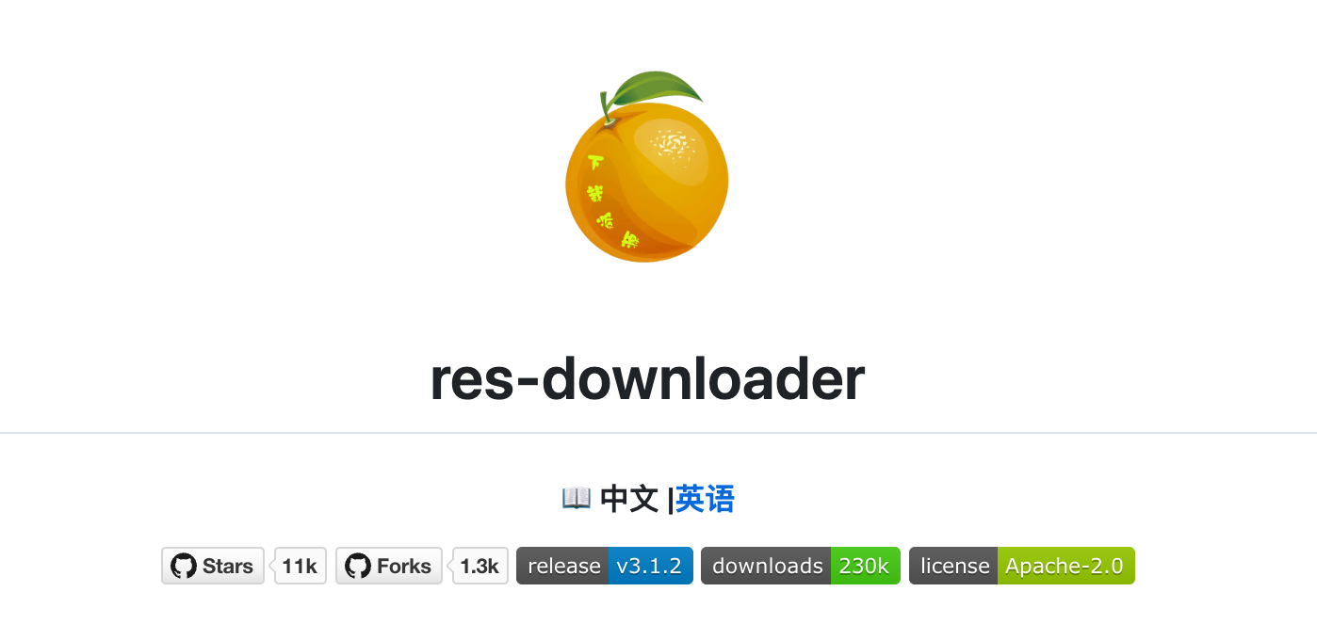This screenshot has width=1317, height=640.
Task: Click the Forks button label
Action: coord(404,566)
